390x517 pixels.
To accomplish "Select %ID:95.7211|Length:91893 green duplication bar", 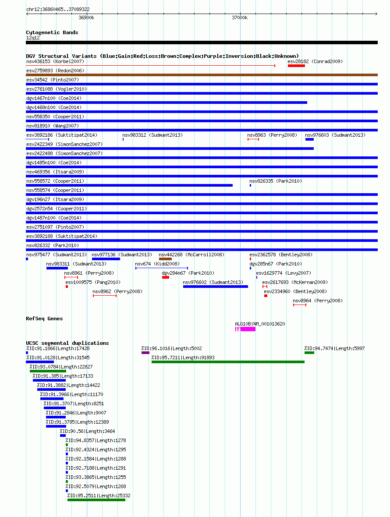I will [x=228, y=362].
